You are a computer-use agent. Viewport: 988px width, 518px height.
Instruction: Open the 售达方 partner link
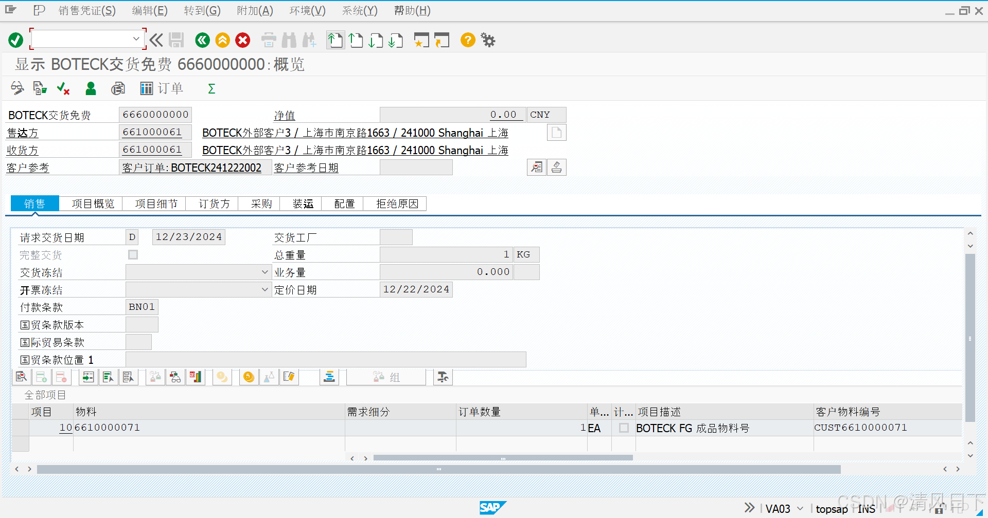23,133
